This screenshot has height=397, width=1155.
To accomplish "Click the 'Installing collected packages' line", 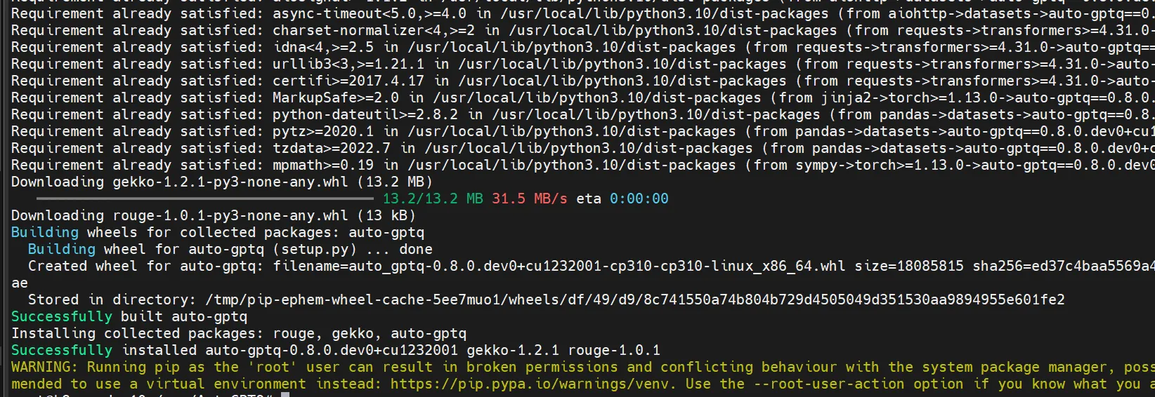I will coord(239,333).
